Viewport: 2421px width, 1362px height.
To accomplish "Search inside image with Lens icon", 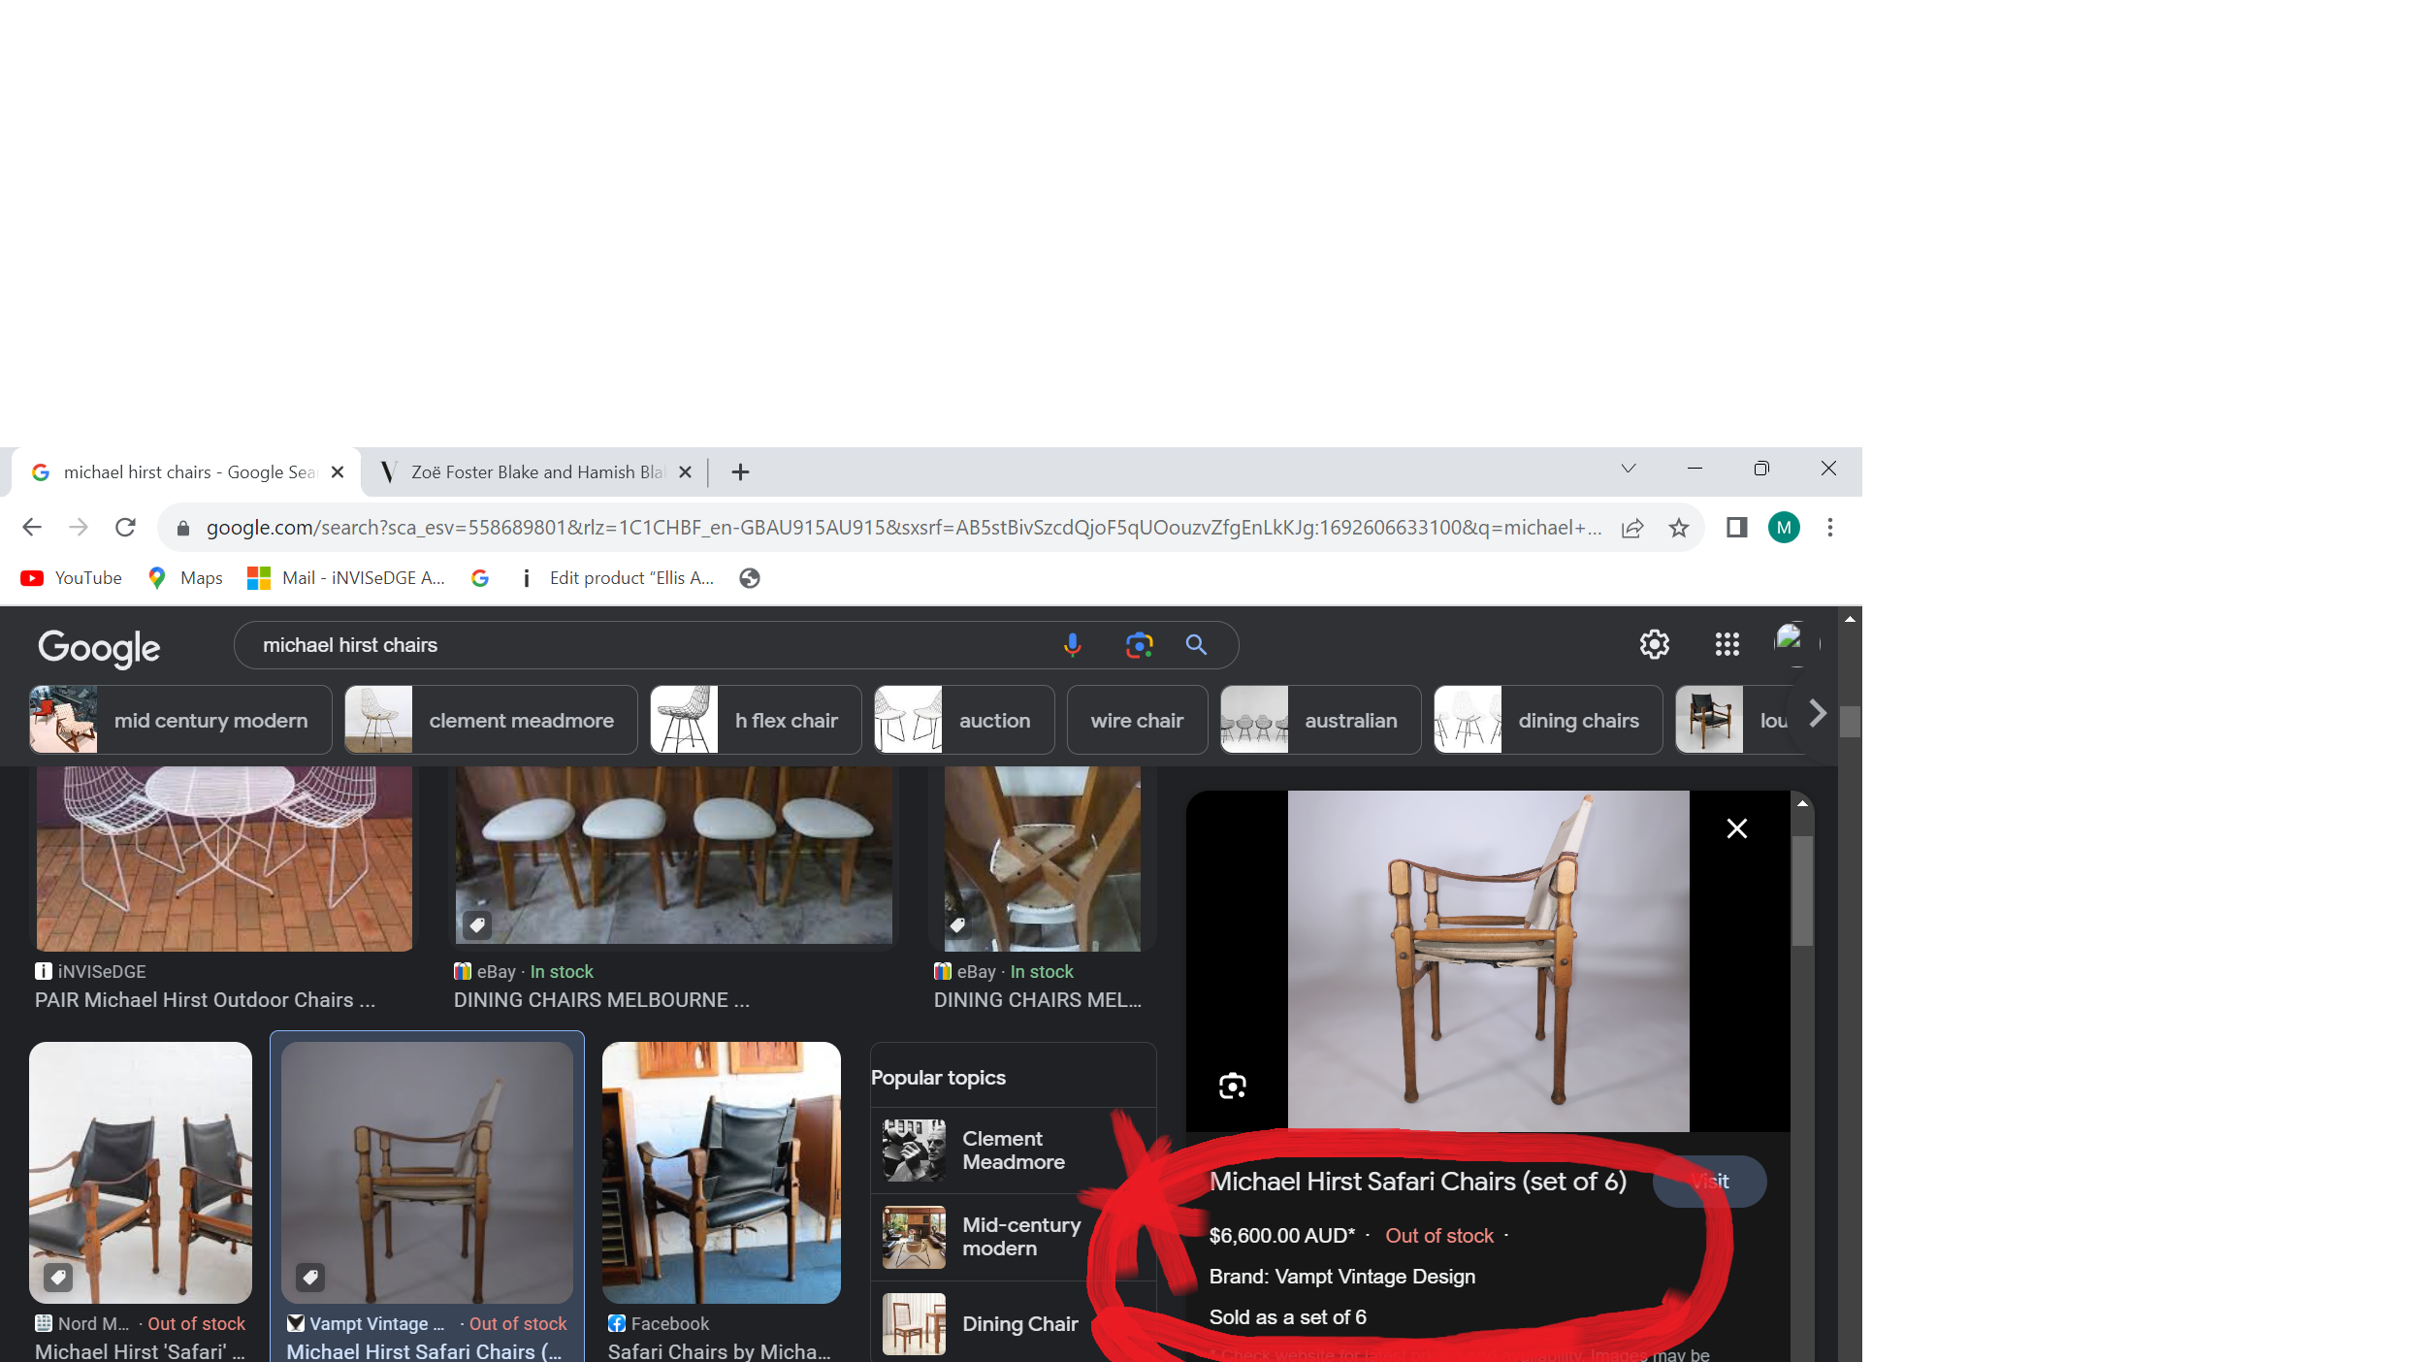I will click(x=1232, y=1086).
